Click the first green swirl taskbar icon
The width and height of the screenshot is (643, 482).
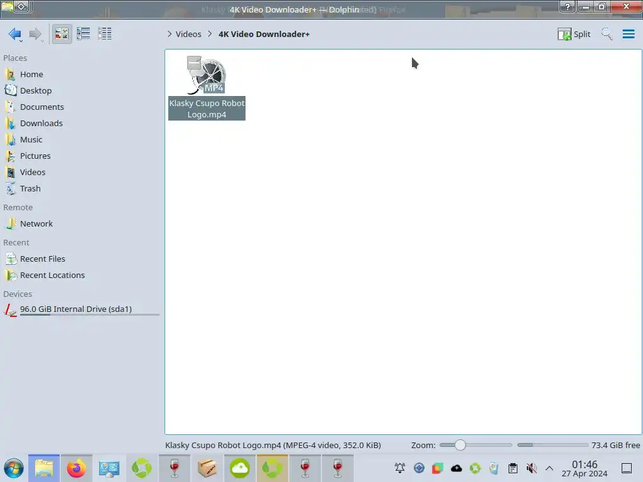click(141, 468)
